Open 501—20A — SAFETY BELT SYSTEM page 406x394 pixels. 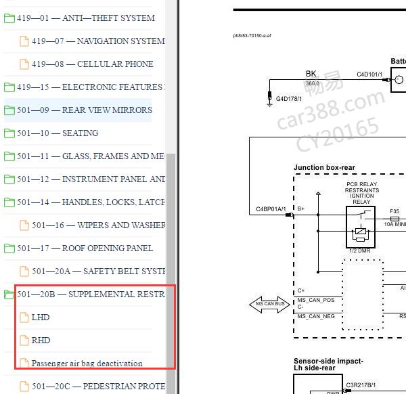[x=98, y=271]
